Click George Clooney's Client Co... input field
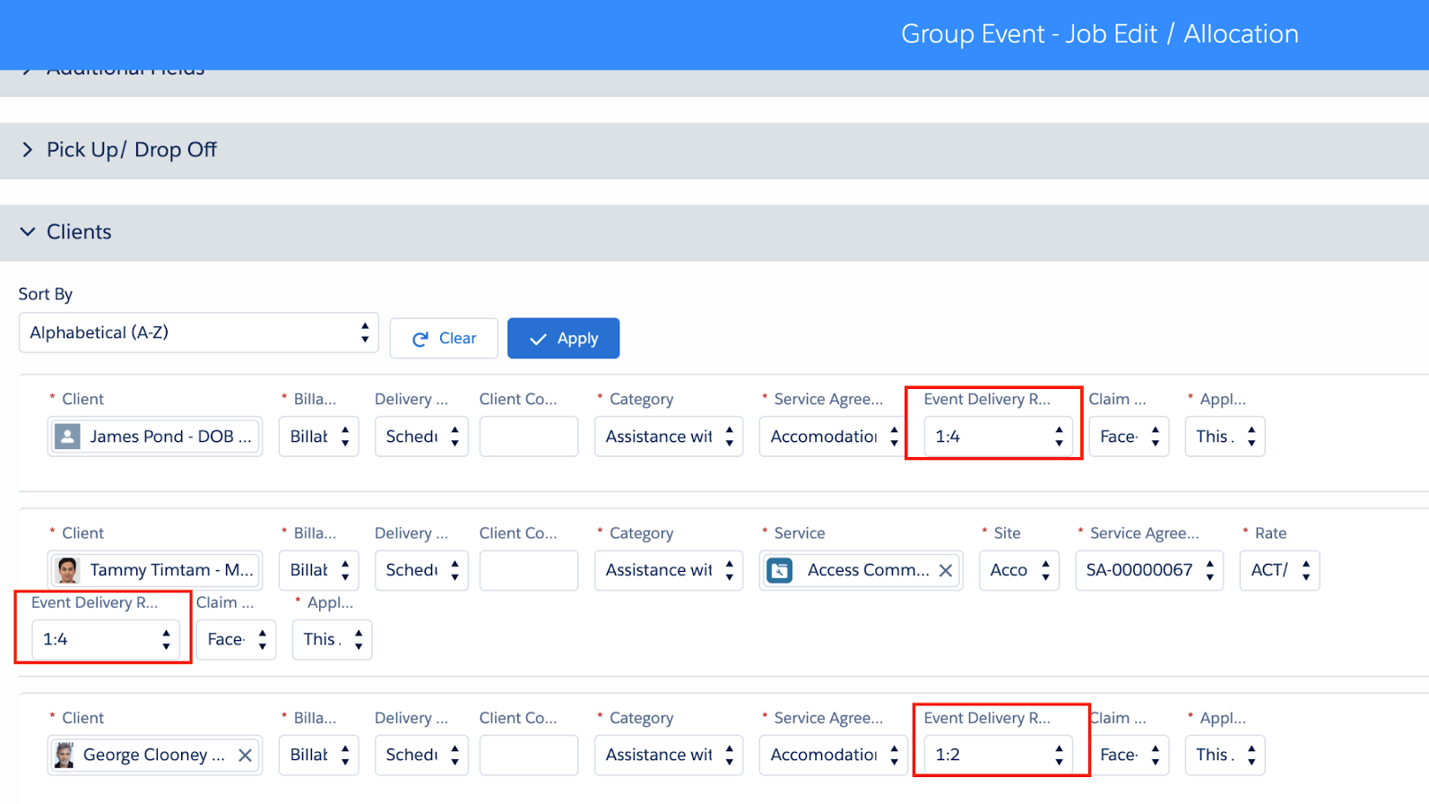The height and width of the screenshot is (804, 1429). point(529,755)
